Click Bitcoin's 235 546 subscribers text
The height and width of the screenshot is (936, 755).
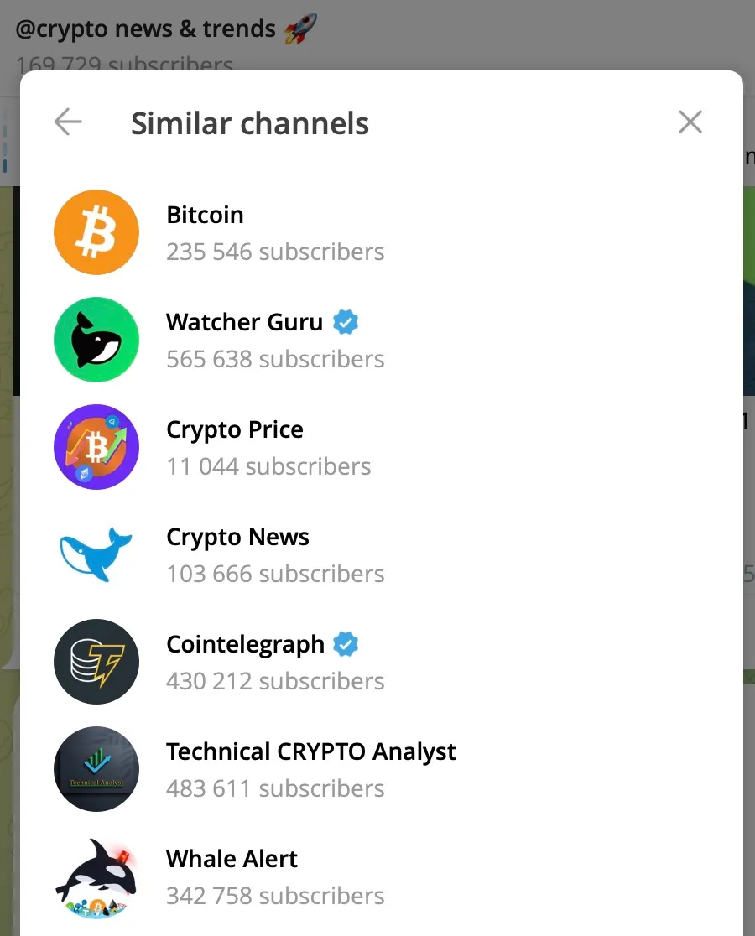[275, 252]
